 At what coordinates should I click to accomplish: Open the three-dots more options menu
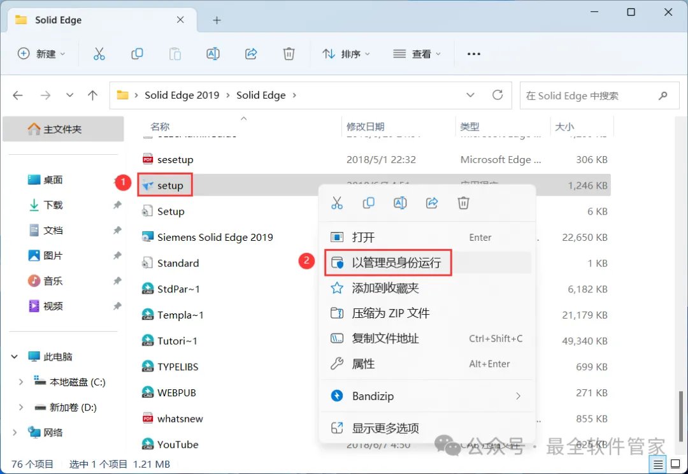point(474,54)
